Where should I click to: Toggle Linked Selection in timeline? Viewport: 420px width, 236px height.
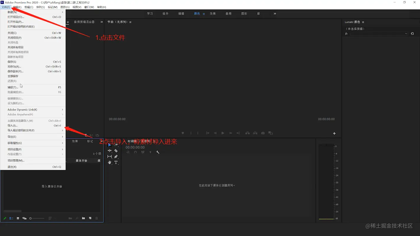(x=143, y=152)
